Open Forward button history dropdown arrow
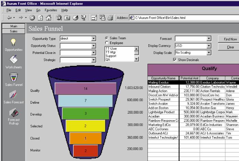 (x=26, y=18)
